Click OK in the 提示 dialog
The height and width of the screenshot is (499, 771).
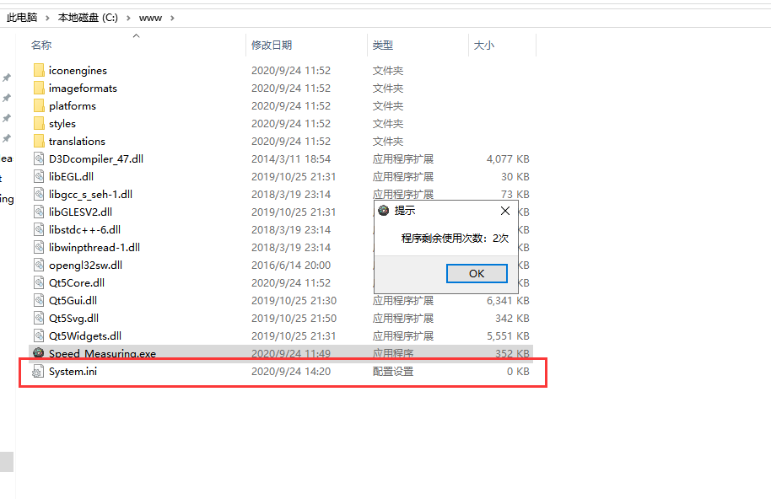point(477,273)
